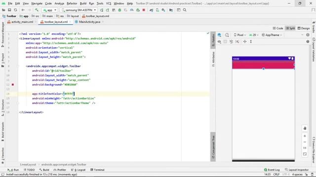Open the Layout Inspector
Image resolution: width=316 pixels, height=177 pixels.
point(297,170)
